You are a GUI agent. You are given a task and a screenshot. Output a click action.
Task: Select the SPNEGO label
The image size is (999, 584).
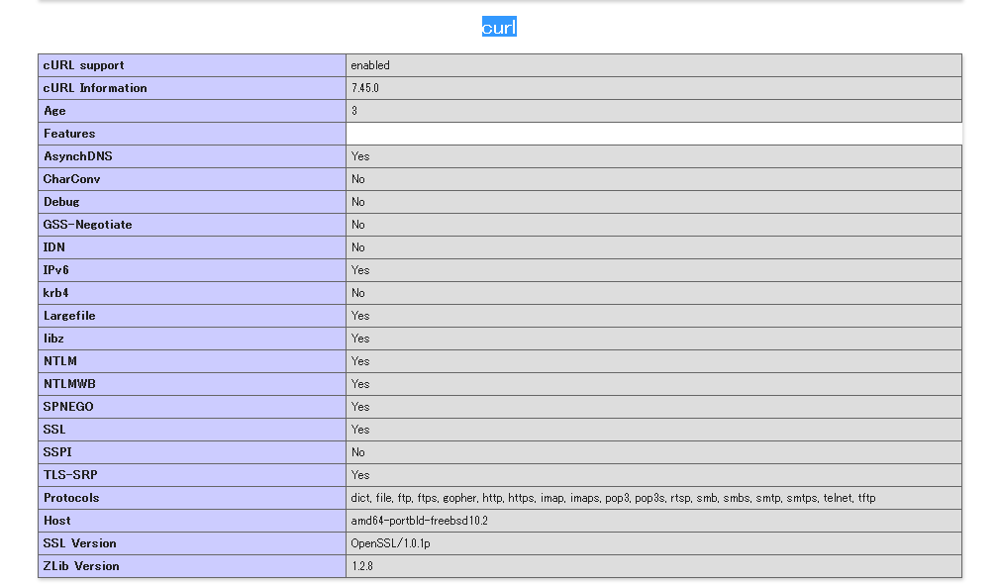pos(68,407)
